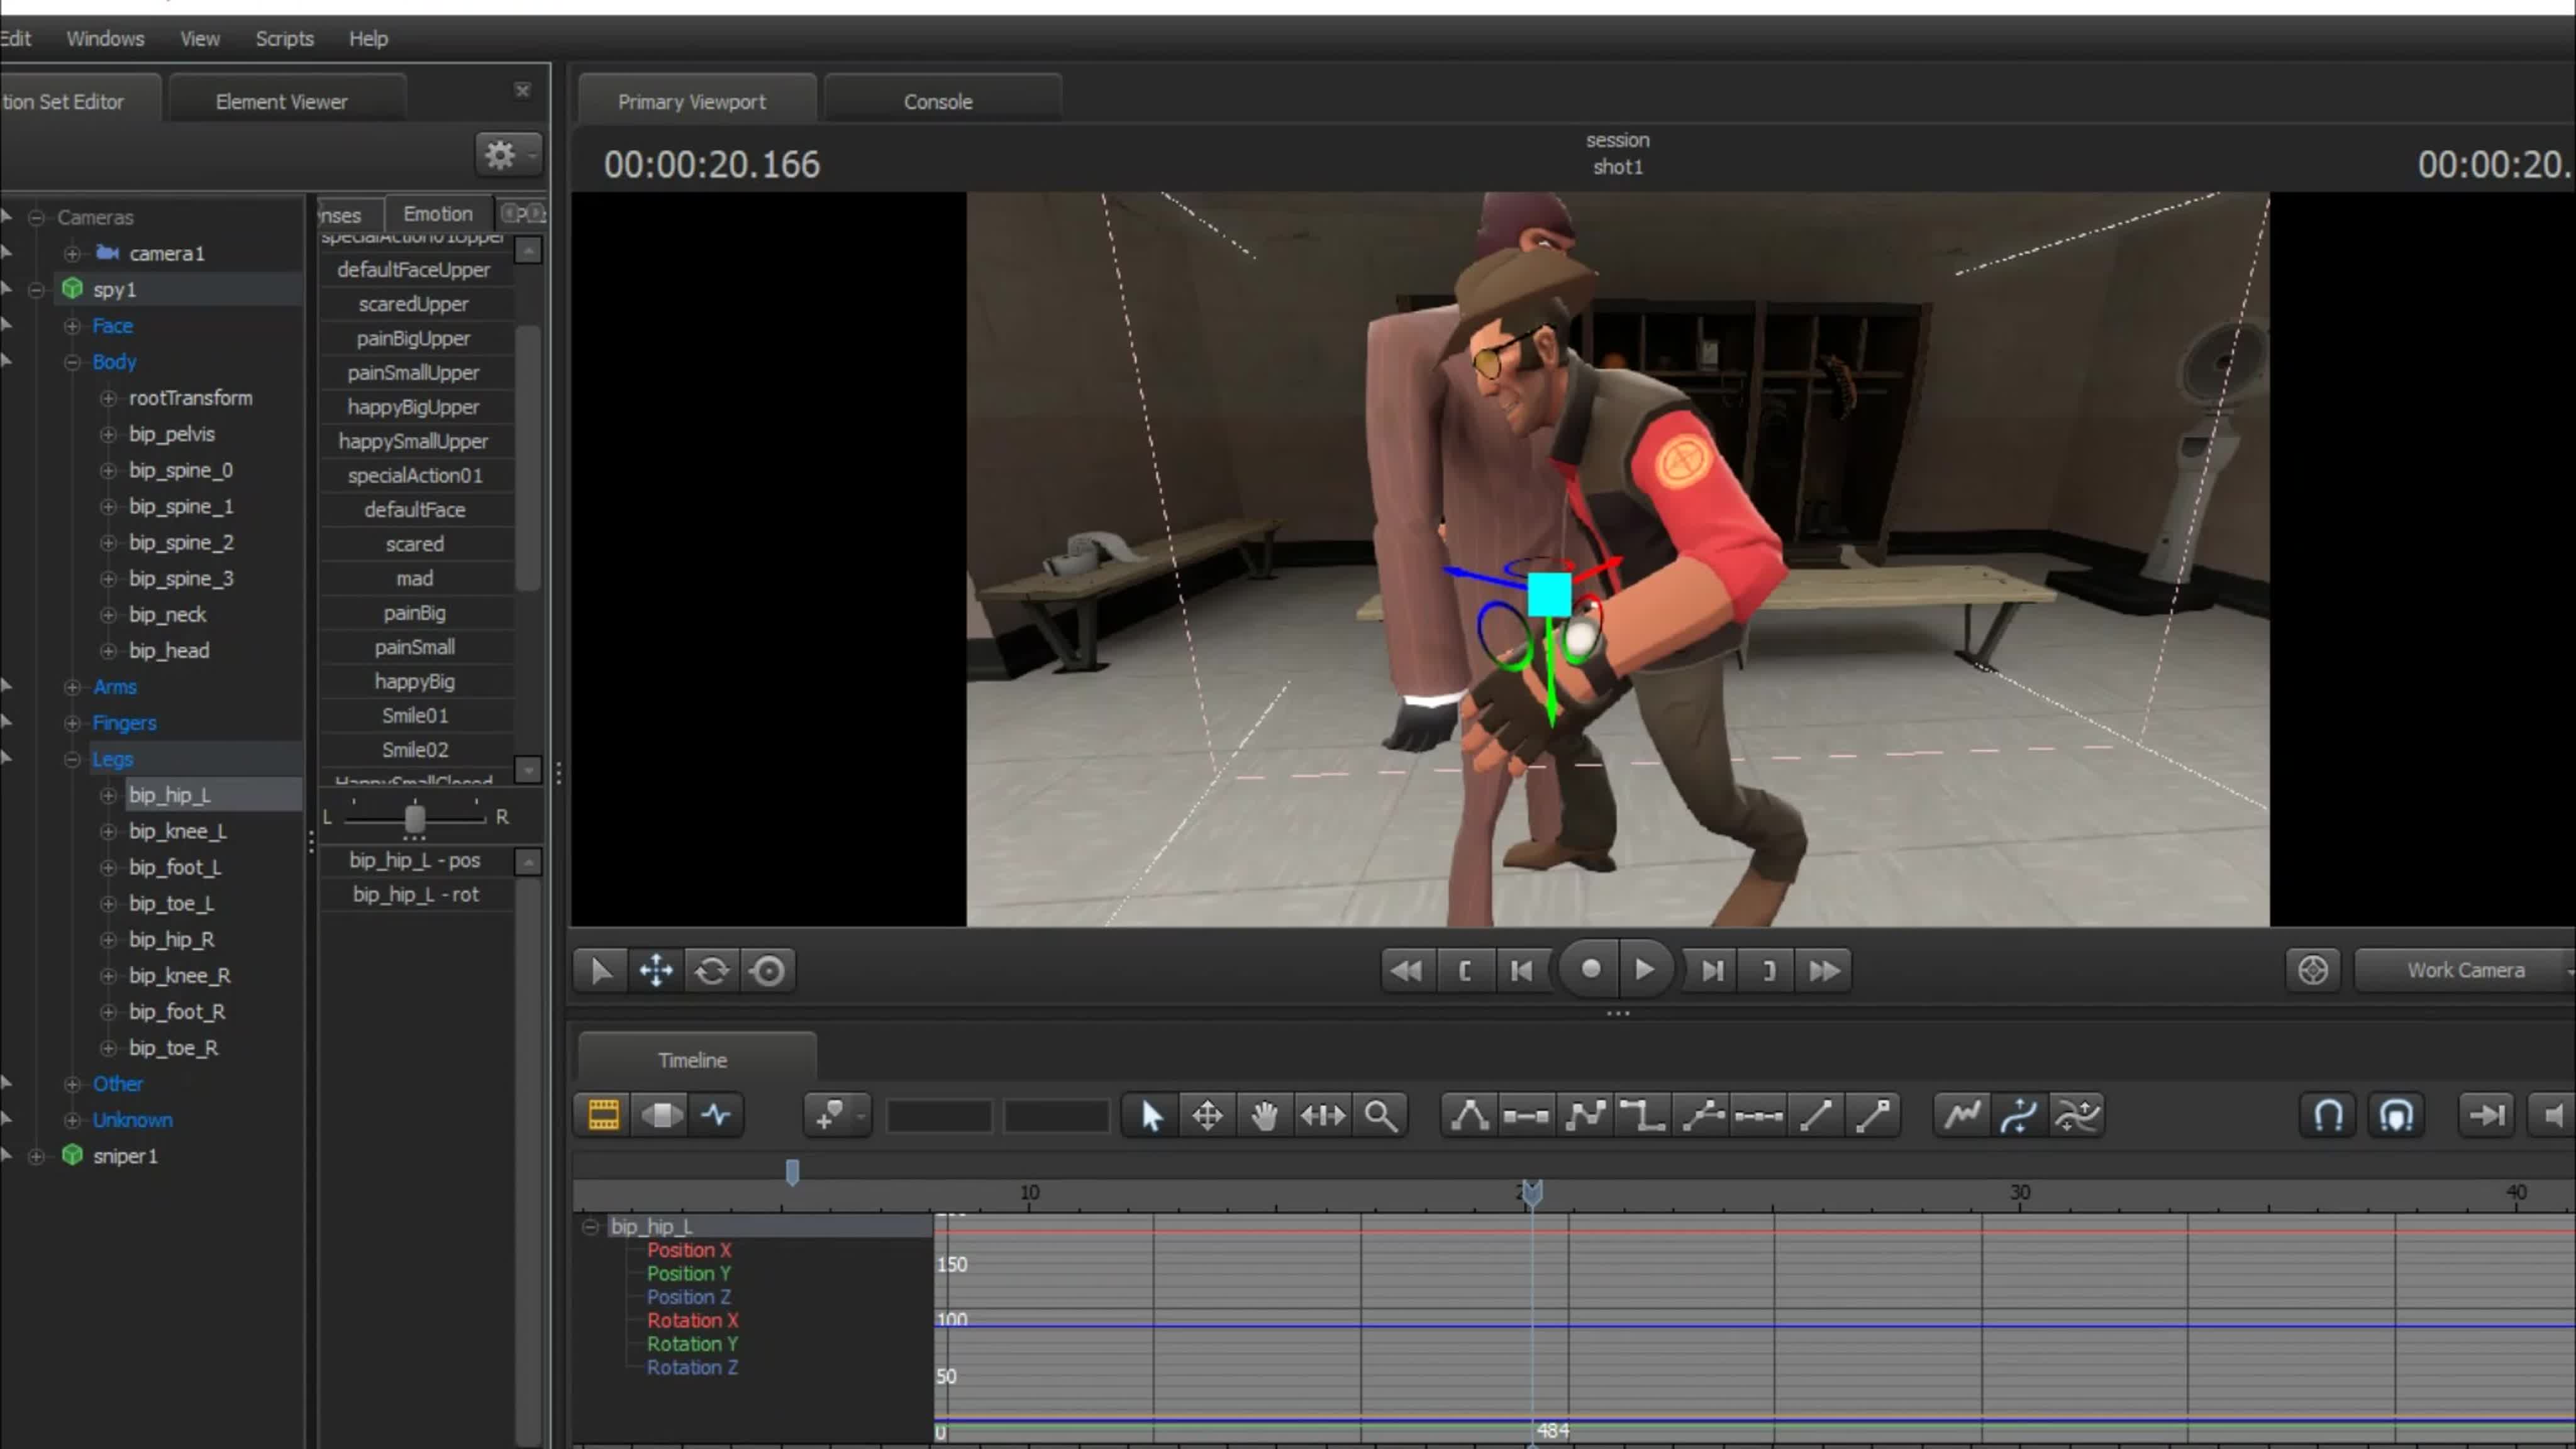Screen dimensions: 2576x1449
Task: Mute audio with the speaker icon
Action: point(2554,1115)
